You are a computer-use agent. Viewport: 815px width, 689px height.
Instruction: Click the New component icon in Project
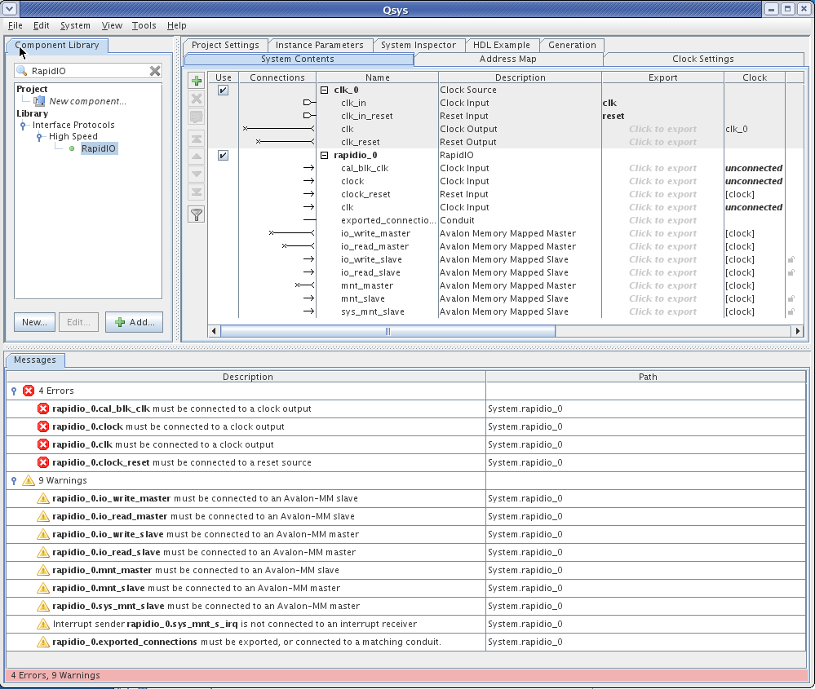point(39,101)
